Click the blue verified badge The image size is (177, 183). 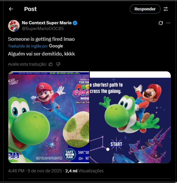[x=75, y=23]
